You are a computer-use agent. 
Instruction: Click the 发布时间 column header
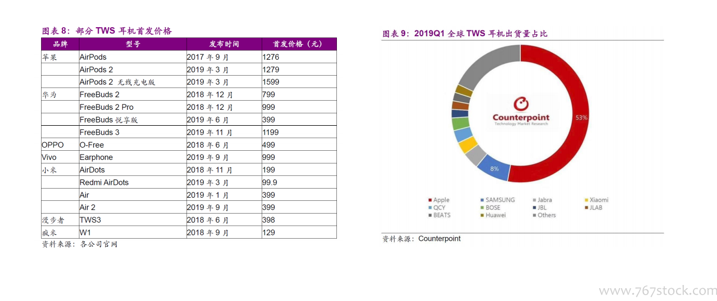coord(224,44)
